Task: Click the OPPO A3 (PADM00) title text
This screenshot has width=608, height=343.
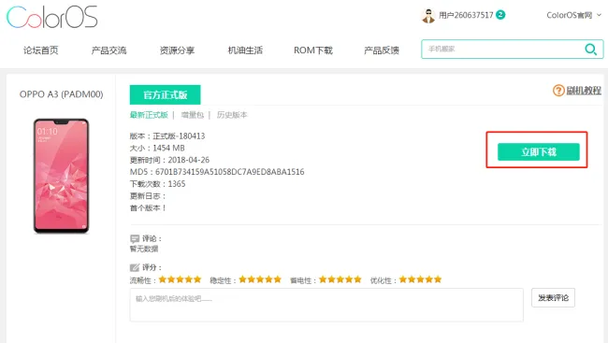Action: [61, 94]
